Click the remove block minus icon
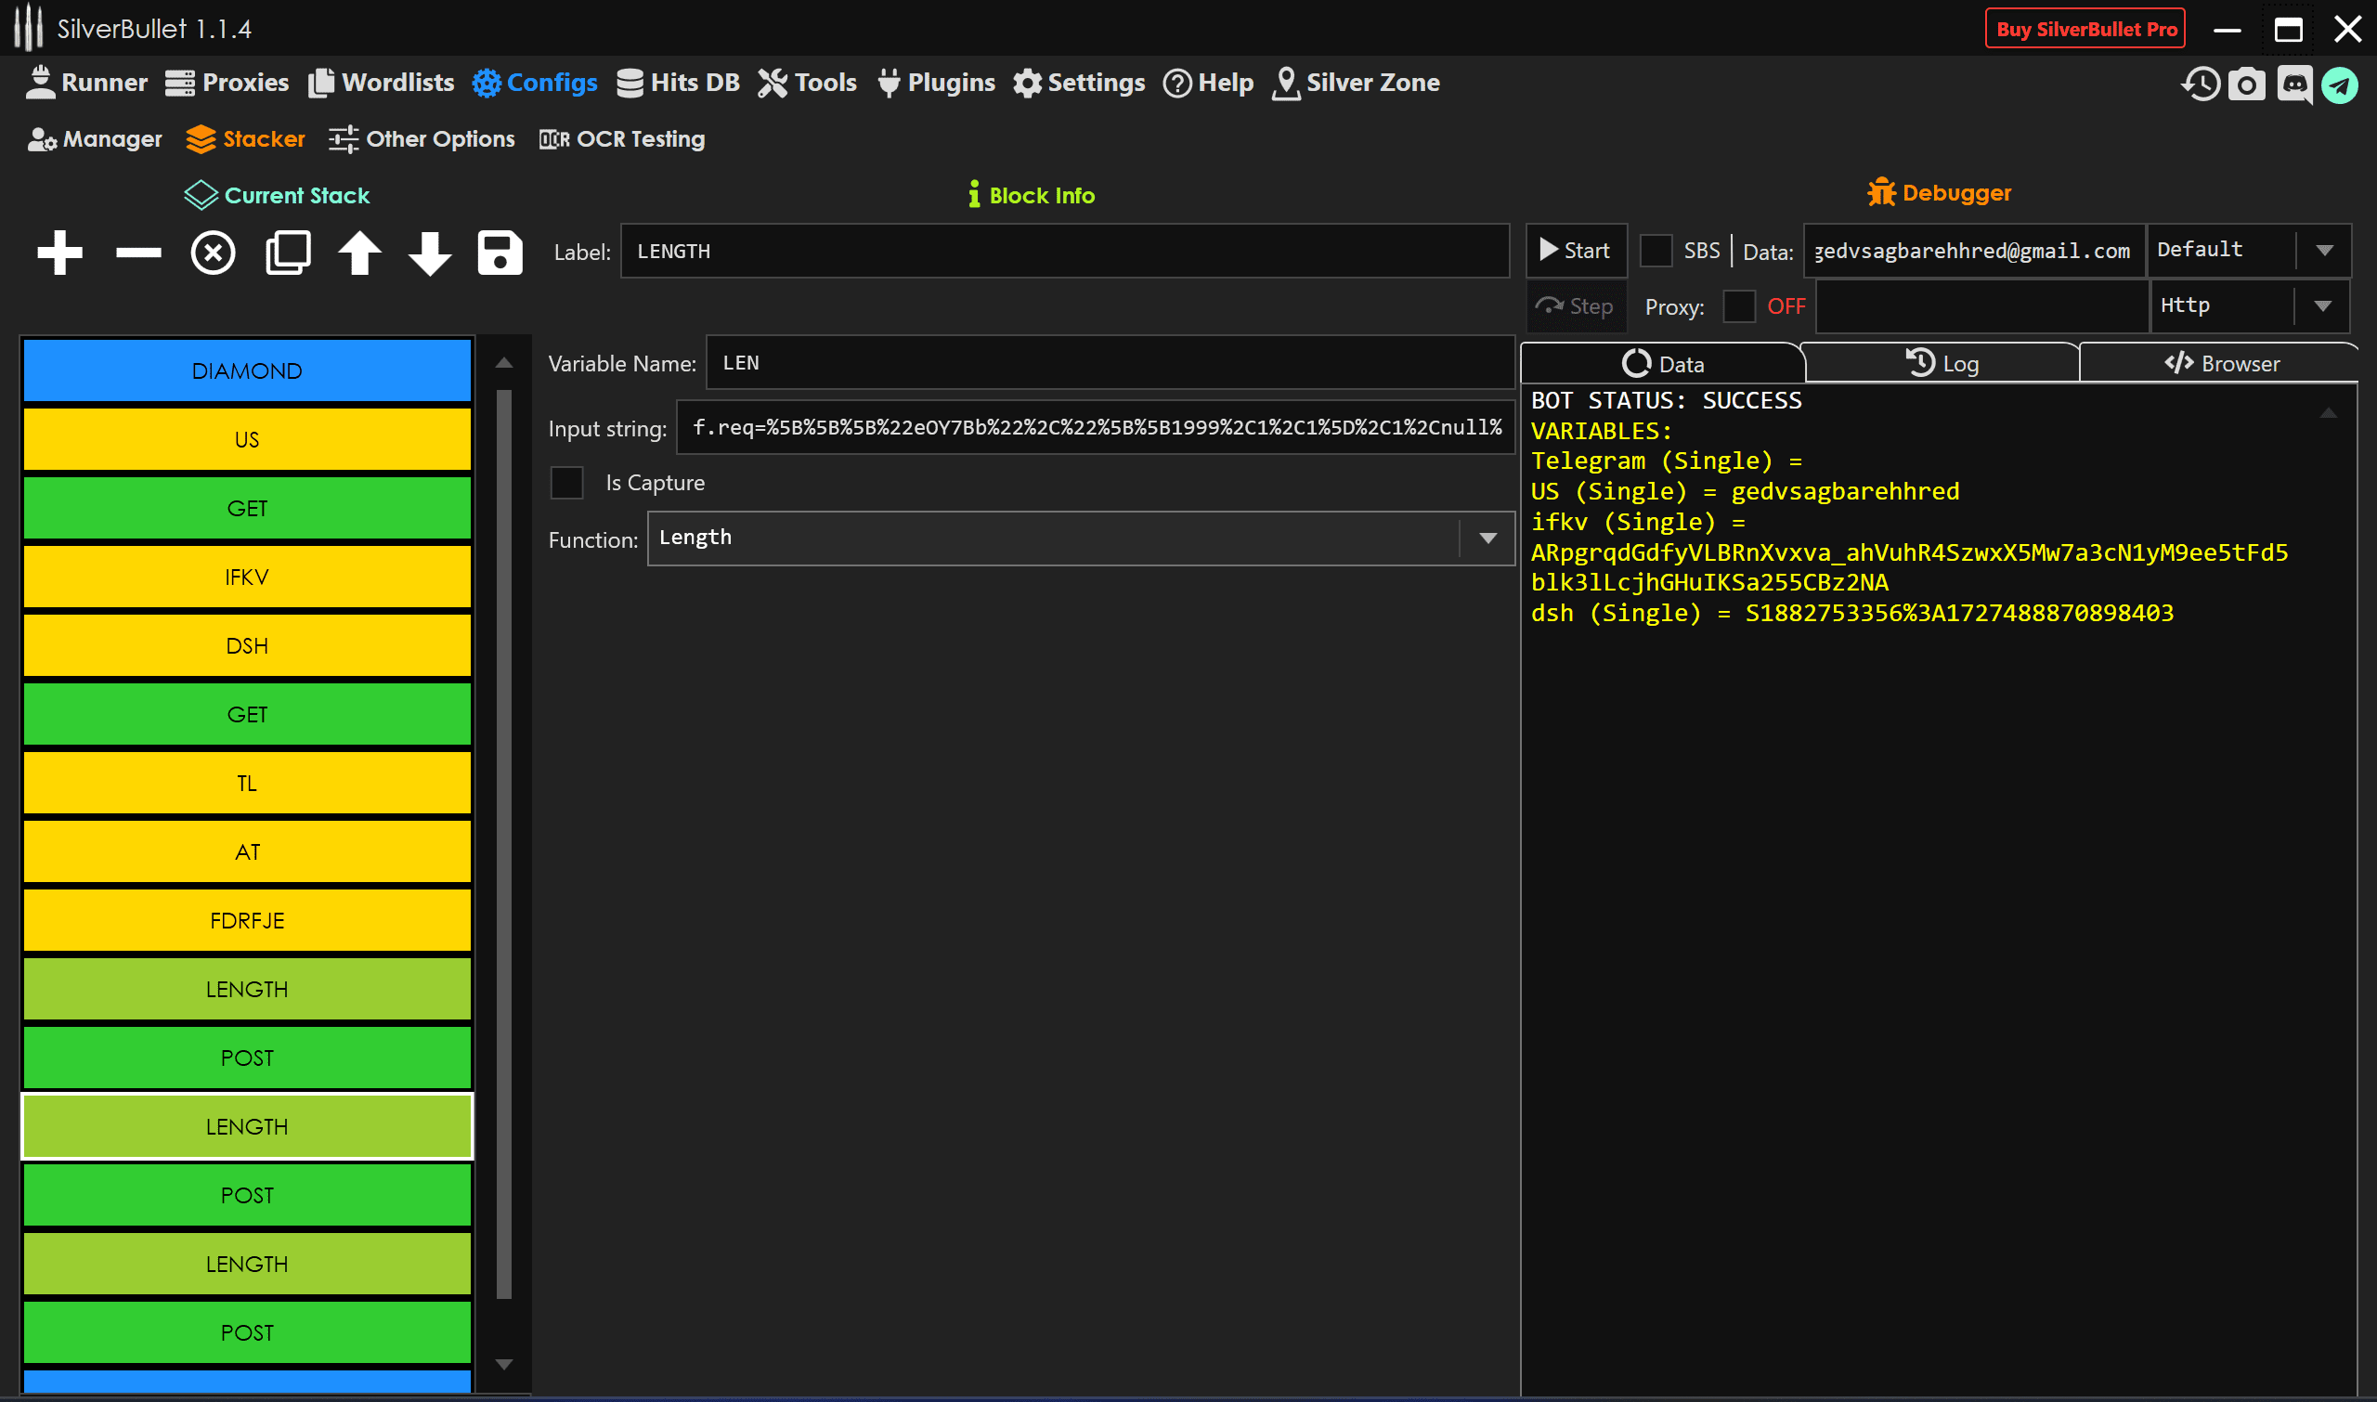 coord(138,253)
